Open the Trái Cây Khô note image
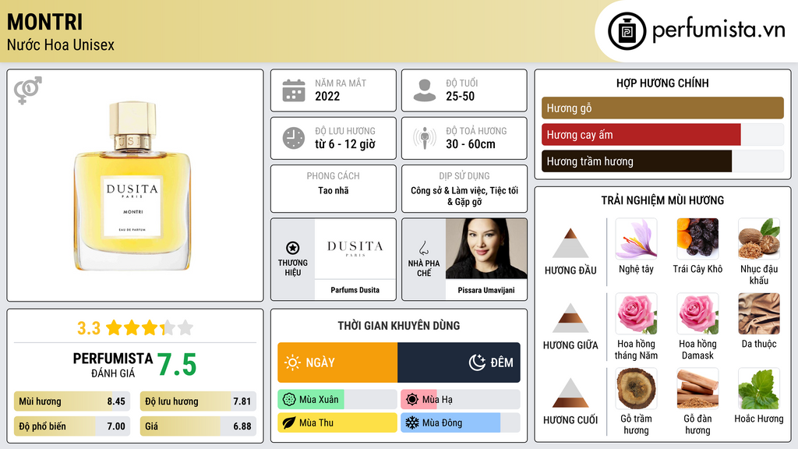The image size is (798, 449). 697,239
